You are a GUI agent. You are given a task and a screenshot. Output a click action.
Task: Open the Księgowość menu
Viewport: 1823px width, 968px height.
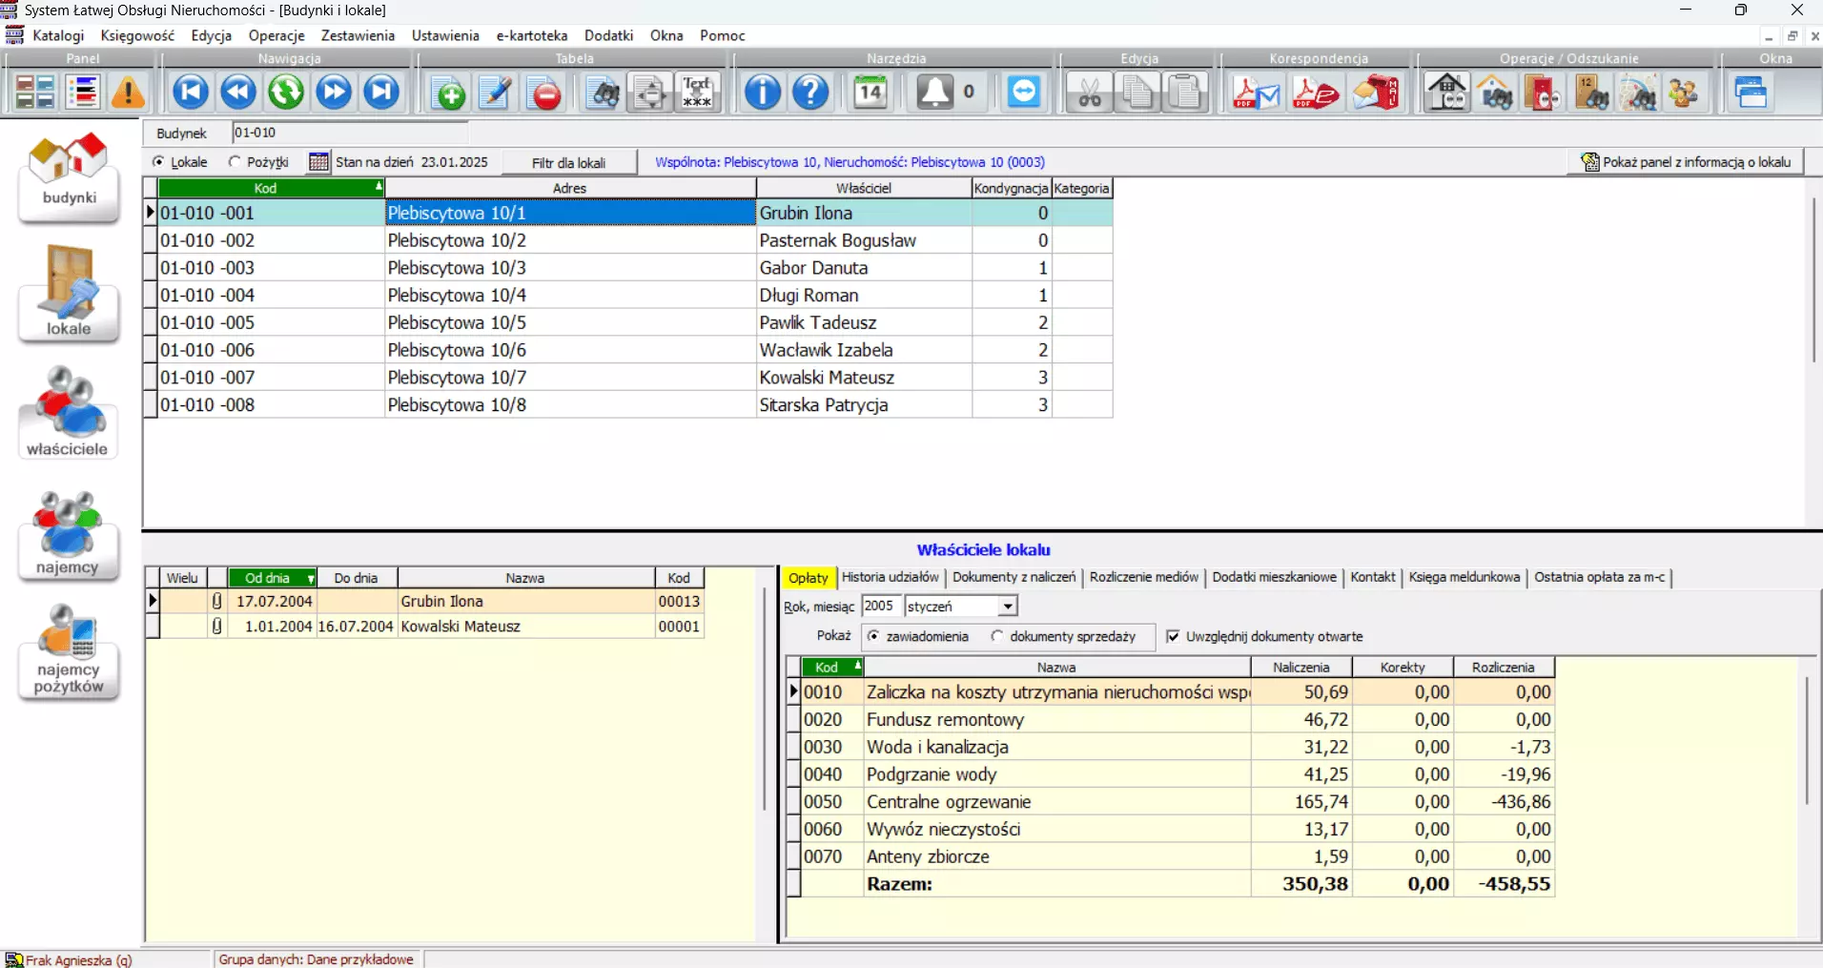click(x=137, y=35)
